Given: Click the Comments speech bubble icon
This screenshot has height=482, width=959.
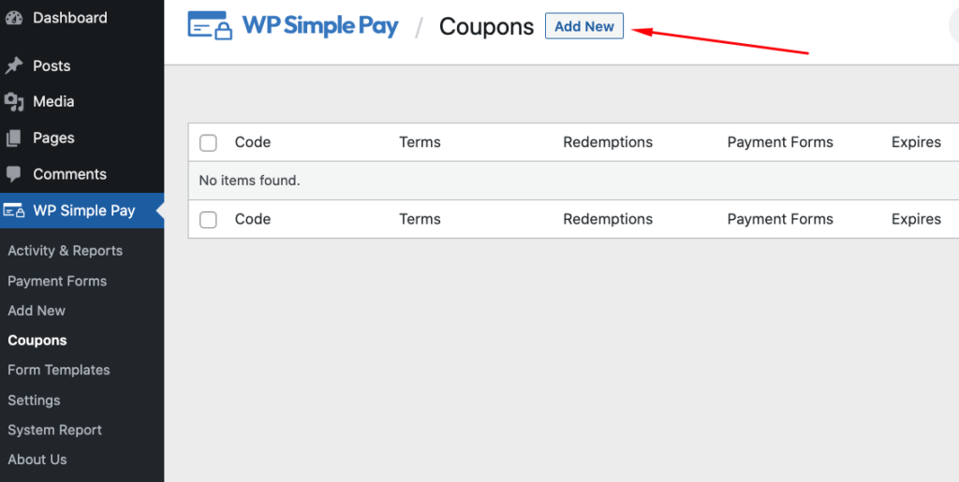Looking at the screenshot, I should [14, 174].
